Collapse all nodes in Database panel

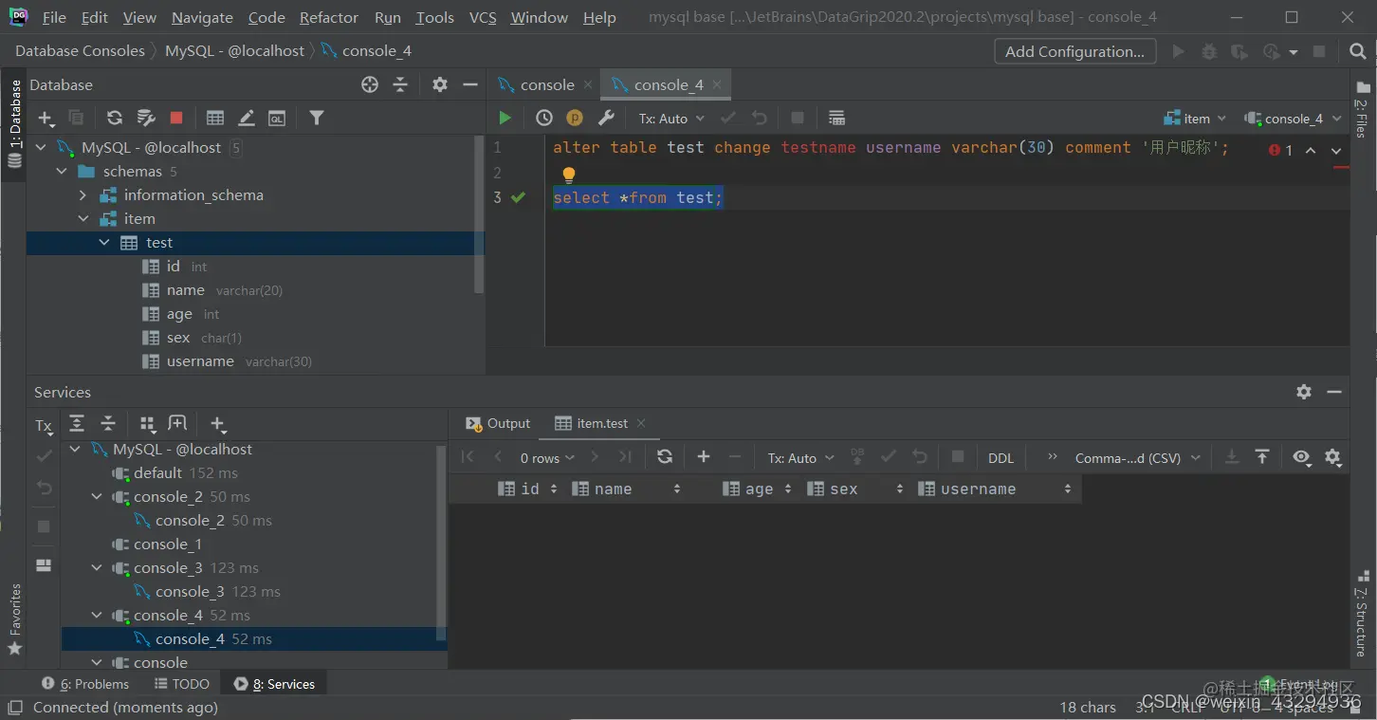click(400, 84)
